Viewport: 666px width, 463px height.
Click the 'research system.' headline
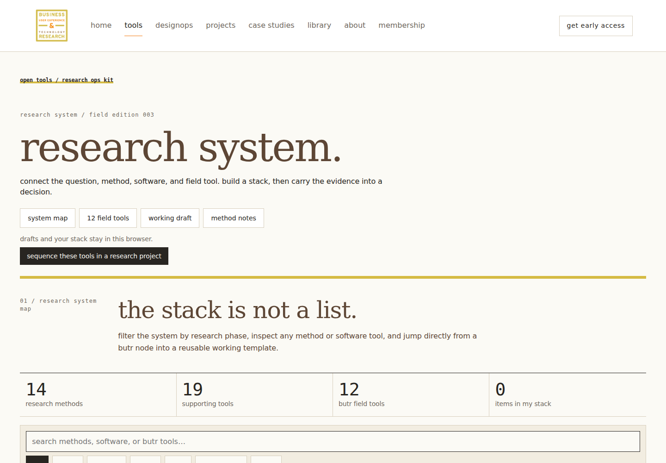point(181,148)
